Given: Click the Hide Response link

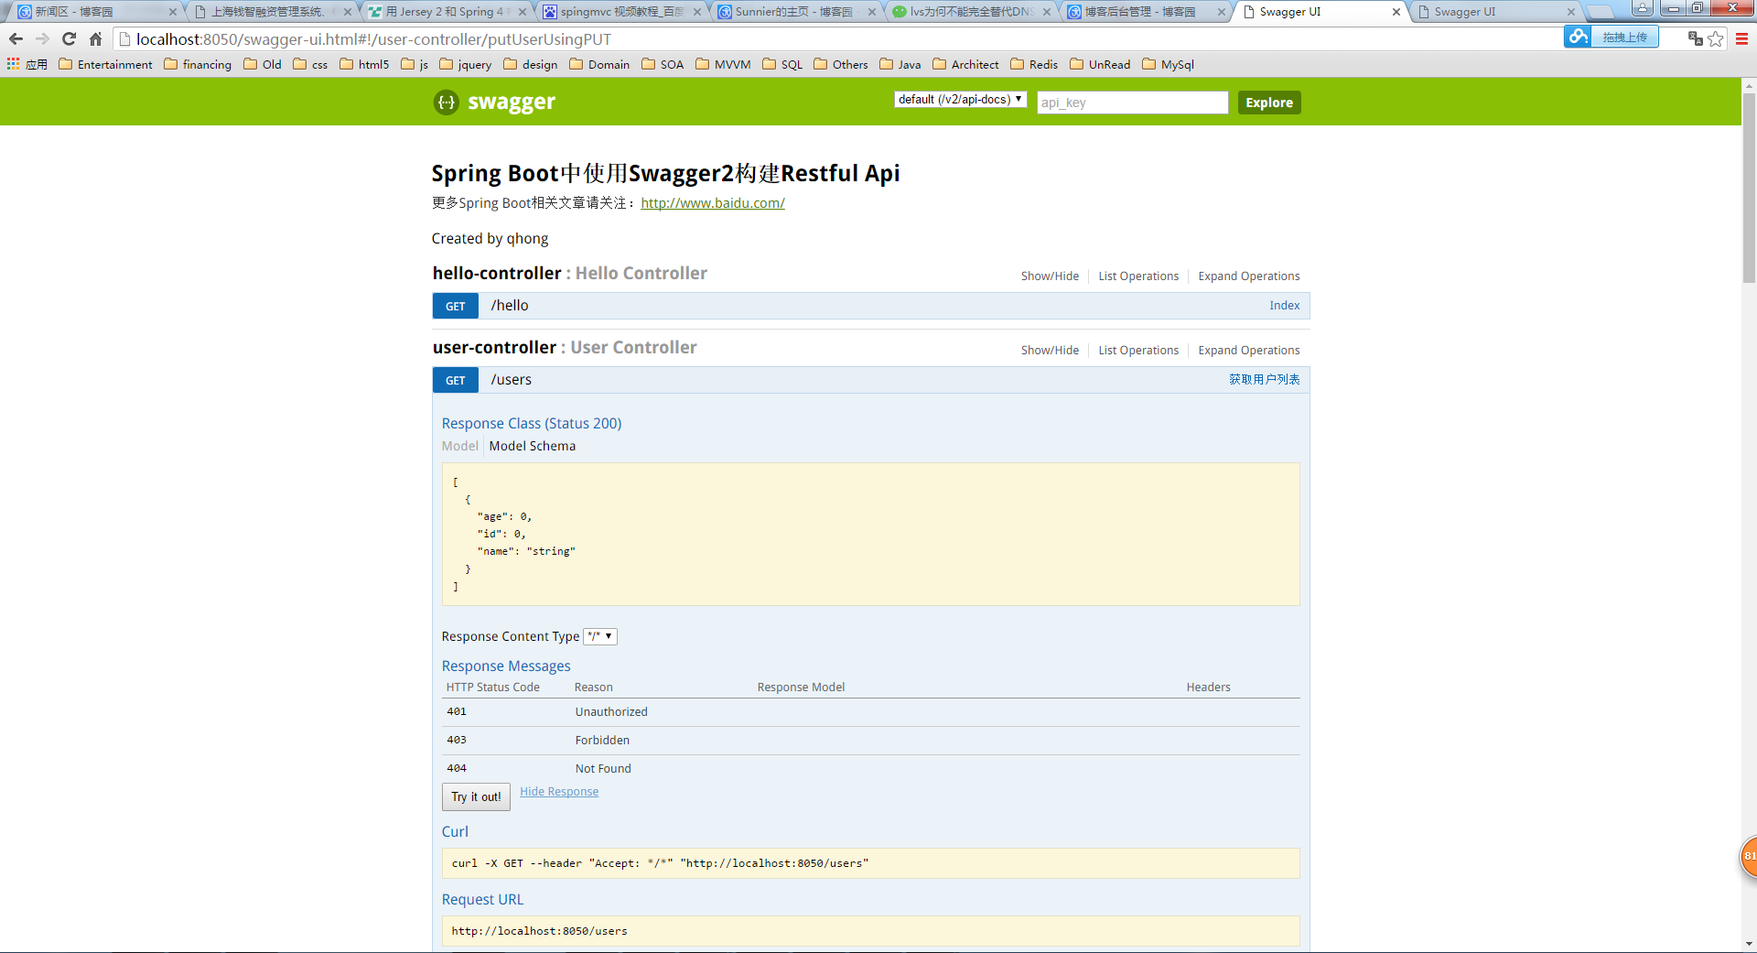Looking at the screenshot, I should [559, 792].
